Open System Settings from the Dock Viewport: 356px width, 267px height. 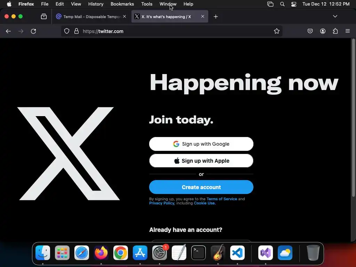tap(159, 253)
